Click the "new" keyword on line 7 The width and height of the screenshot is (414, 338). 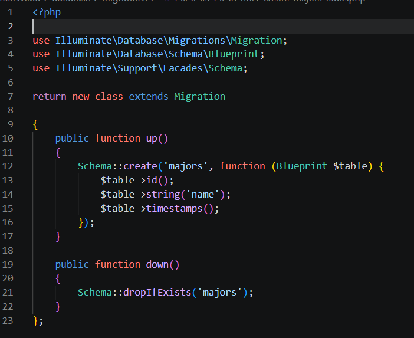pyautogui.click(x=81, y=96)
